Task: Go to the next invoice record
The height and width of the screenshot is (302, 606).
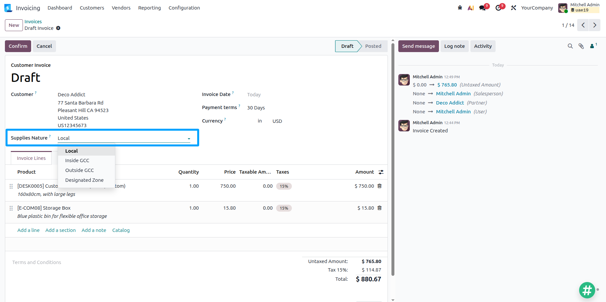Action: coord(595,25)
